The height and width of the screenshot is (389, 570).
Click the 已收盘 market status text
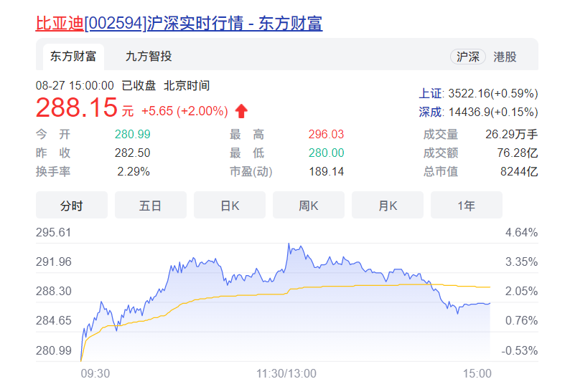tap(139, 86)
